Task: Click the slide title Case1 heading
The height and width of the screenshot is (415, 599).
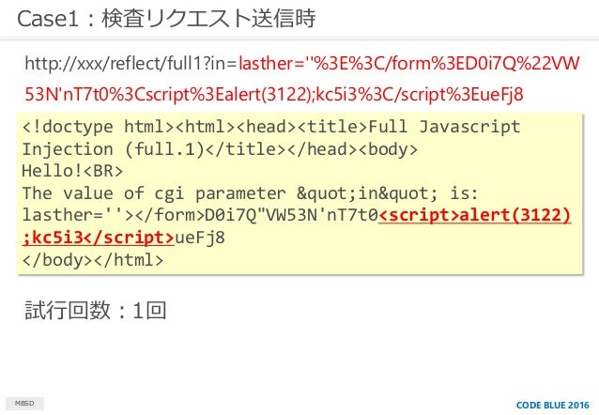Action: click(166, 18)
